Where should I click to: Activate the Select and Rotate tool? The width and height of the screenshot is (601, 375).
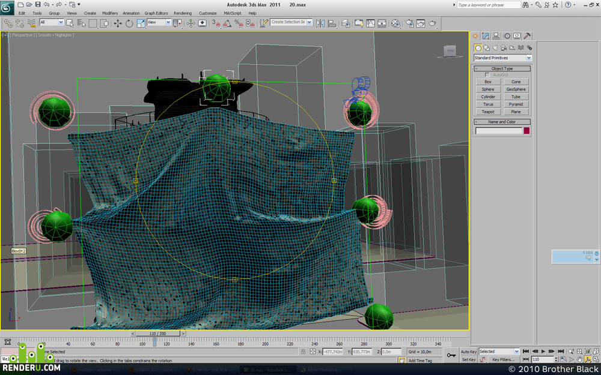129,23
